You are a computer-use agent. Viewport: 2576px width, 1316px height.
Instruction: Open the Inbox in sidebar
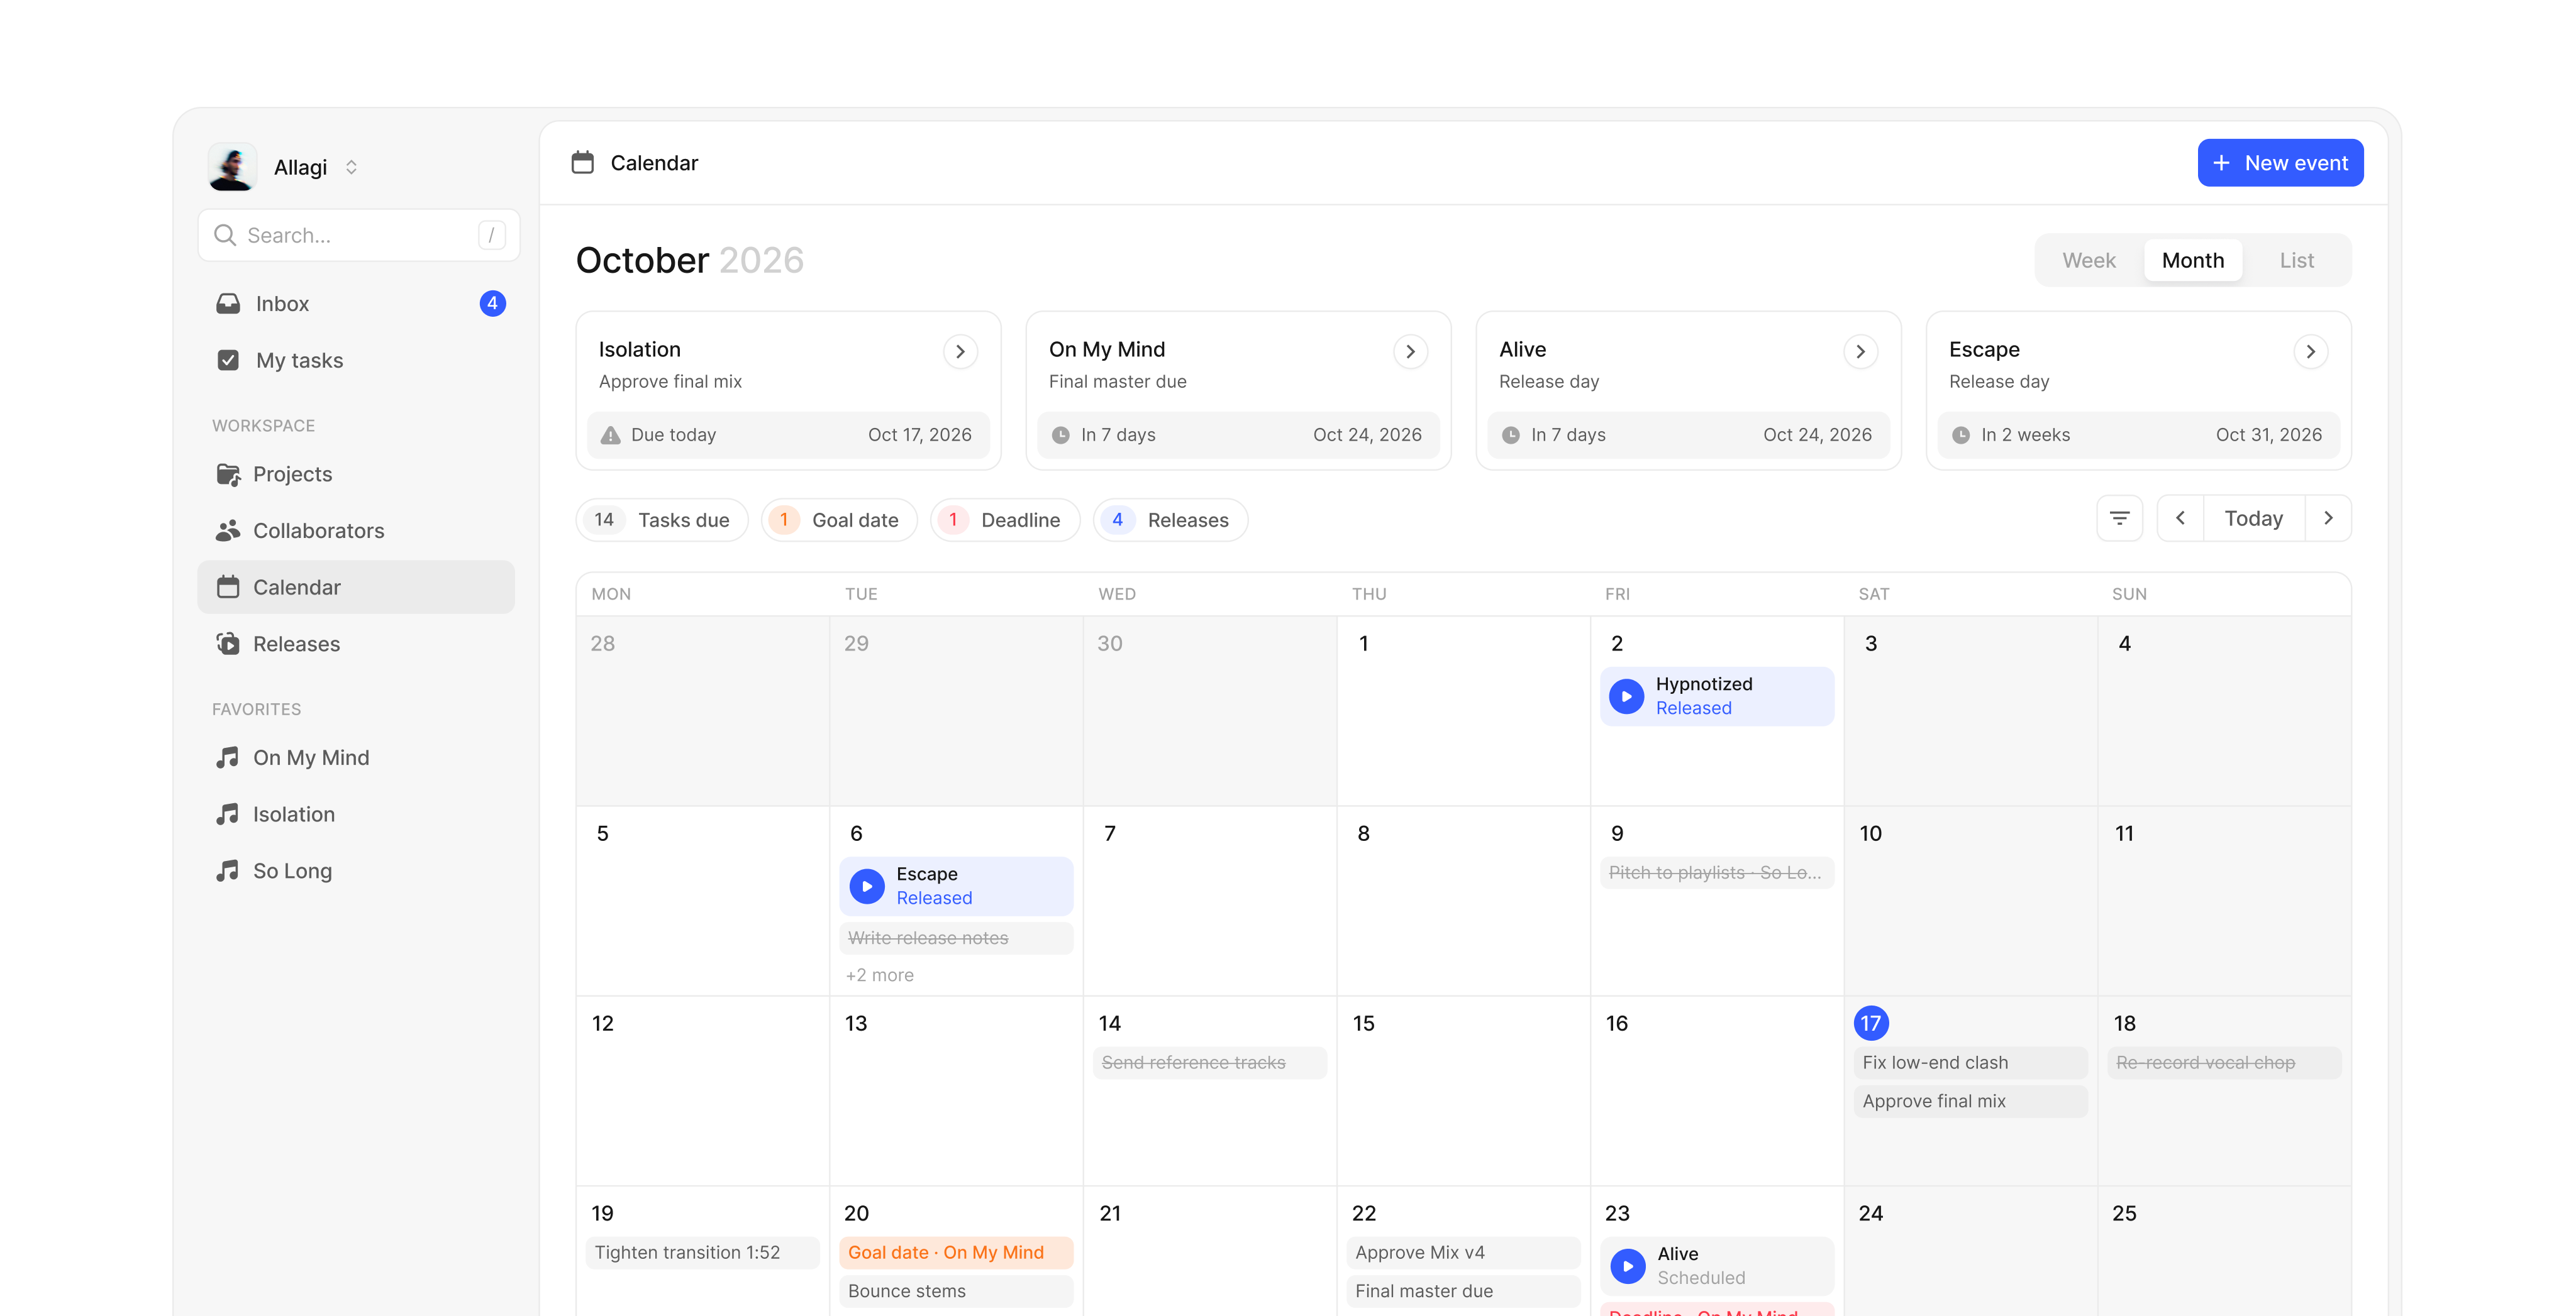click(x=356, y=304)
